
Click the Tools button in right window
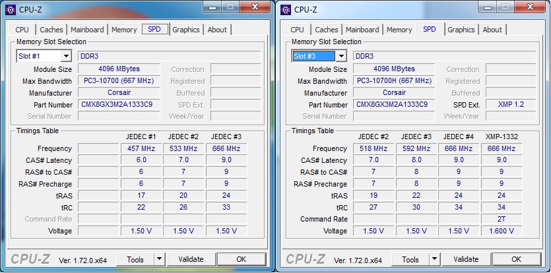tap(410, 259)
